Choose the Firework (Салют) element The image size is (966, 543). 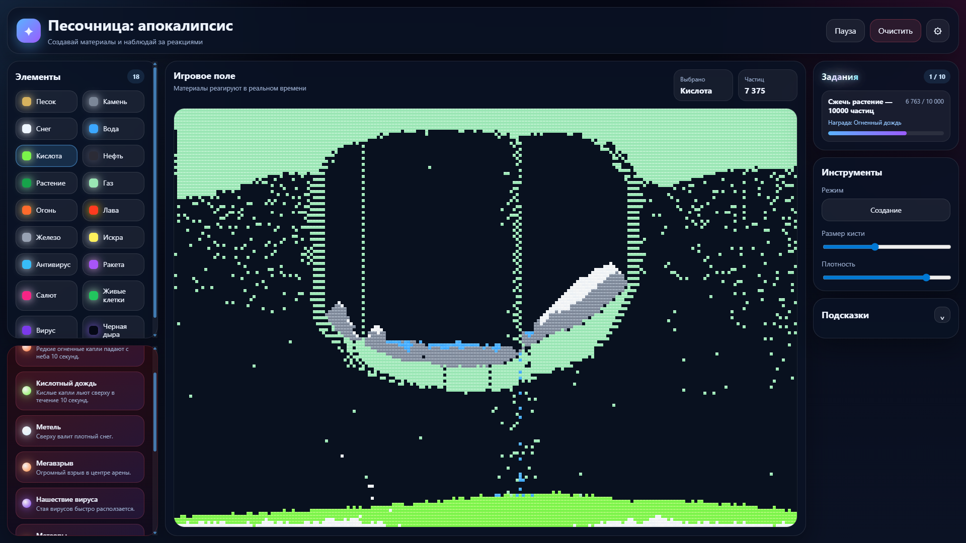tap(46, 295)
